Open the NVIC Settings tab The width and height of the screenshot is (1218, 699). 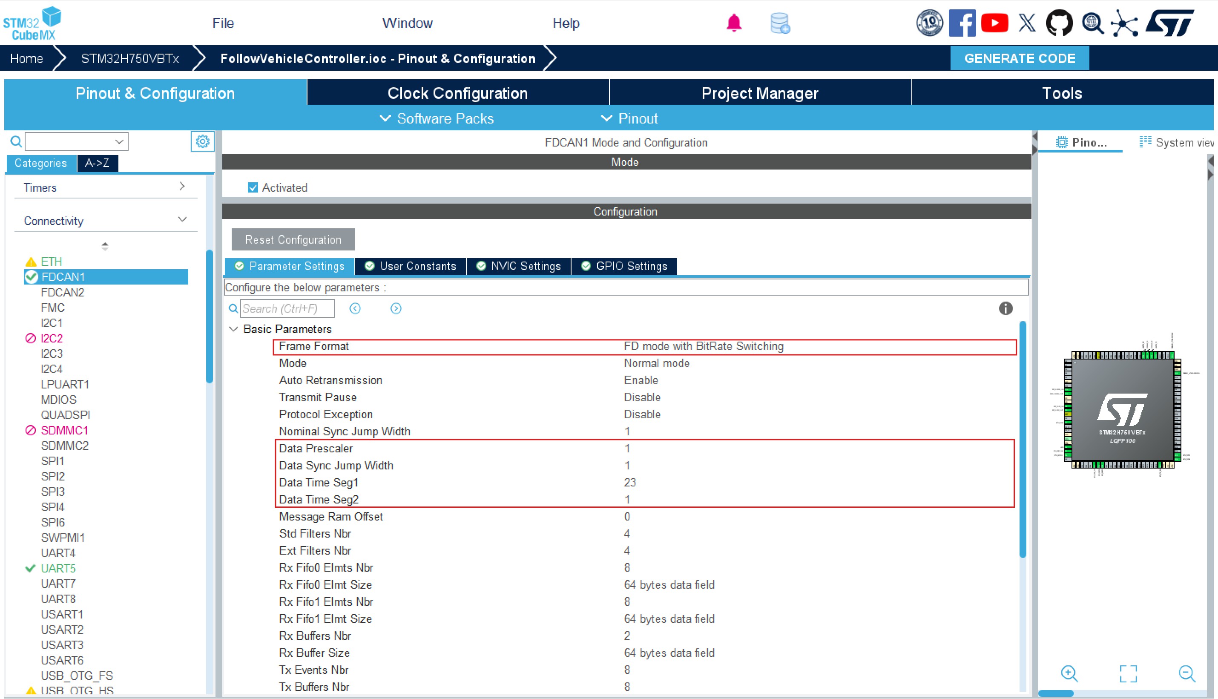(518, 266)
